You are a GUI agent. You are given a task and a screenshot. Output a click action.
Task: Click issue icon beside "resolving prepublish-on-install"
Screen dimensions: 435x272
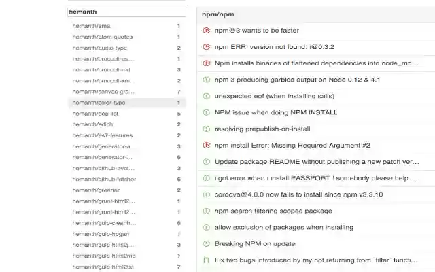[x=207, y=129]
